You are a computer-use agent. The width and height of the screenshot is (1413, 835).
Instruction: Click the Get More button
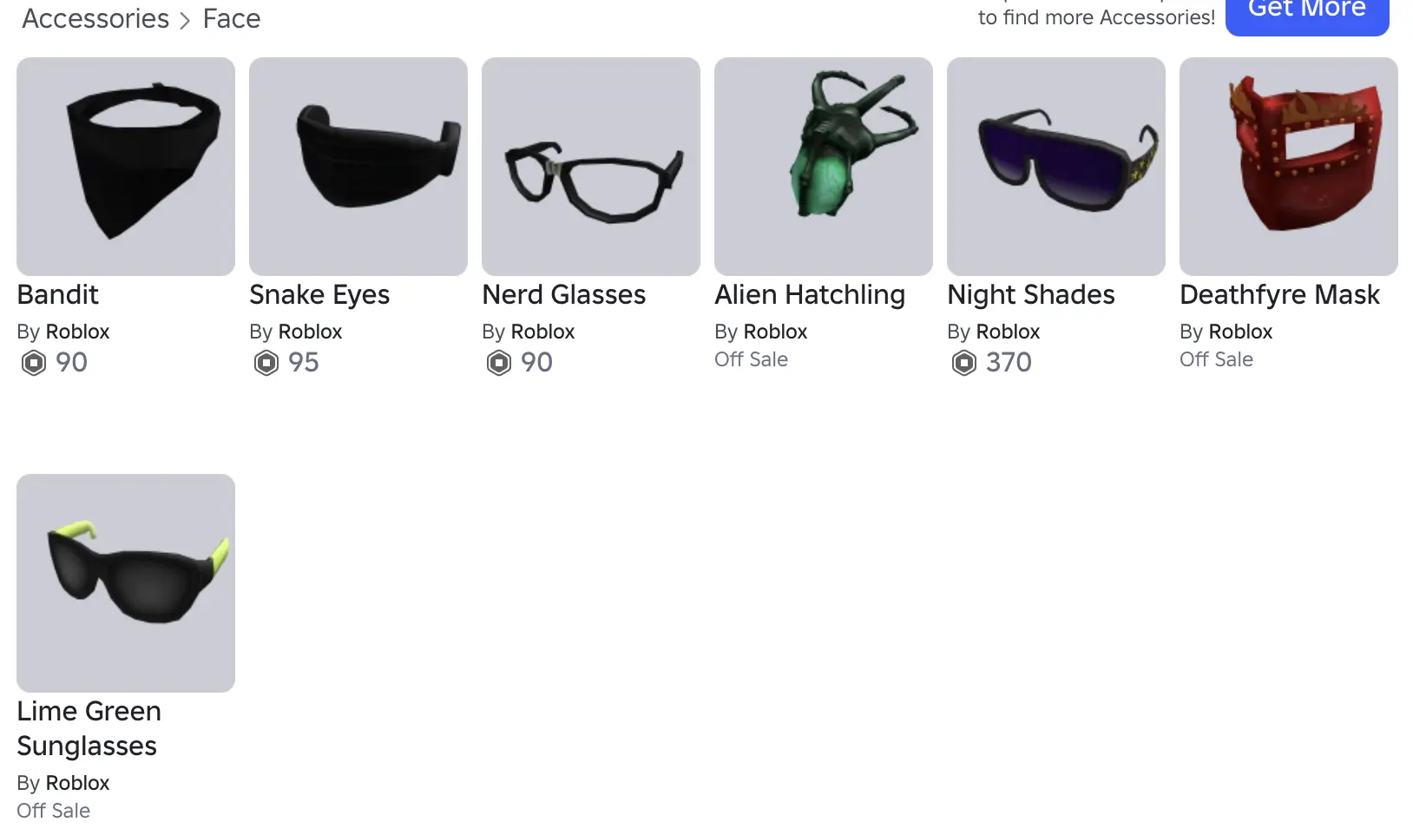(1306, 12)
